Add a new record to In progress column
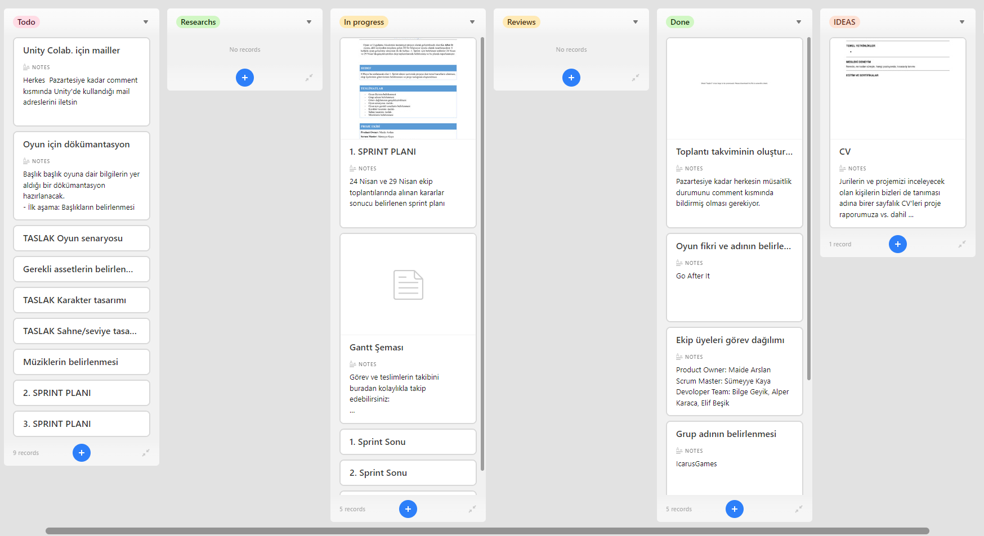 [x=408, y=509]
